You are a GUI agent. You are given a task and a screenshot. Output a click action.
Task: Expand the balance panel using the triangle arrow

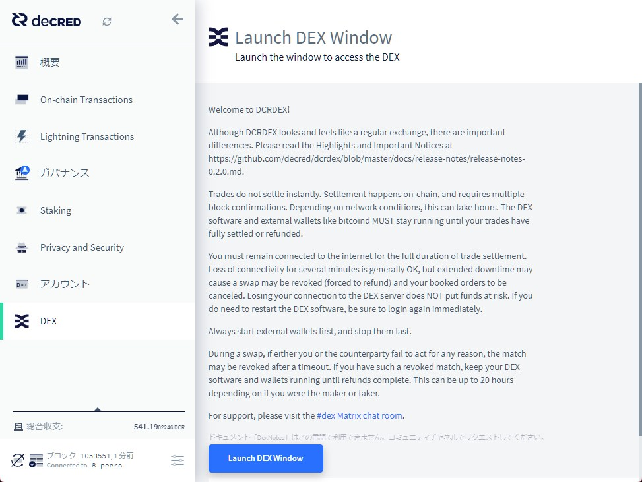[98, 409]
